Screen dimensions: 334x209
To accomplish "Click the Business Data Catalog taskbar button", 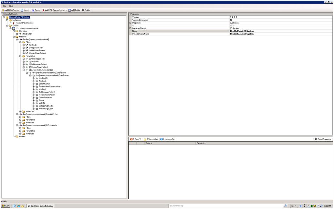I will pyautogui.click(x=40, y=206).
